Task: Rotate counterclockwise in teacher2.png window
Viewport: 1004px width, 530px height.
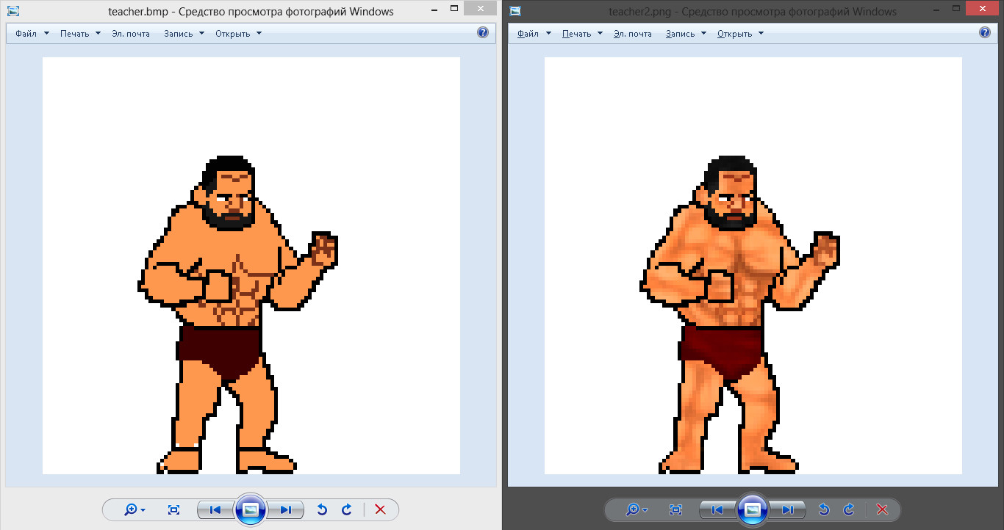Action: [824, 509]
